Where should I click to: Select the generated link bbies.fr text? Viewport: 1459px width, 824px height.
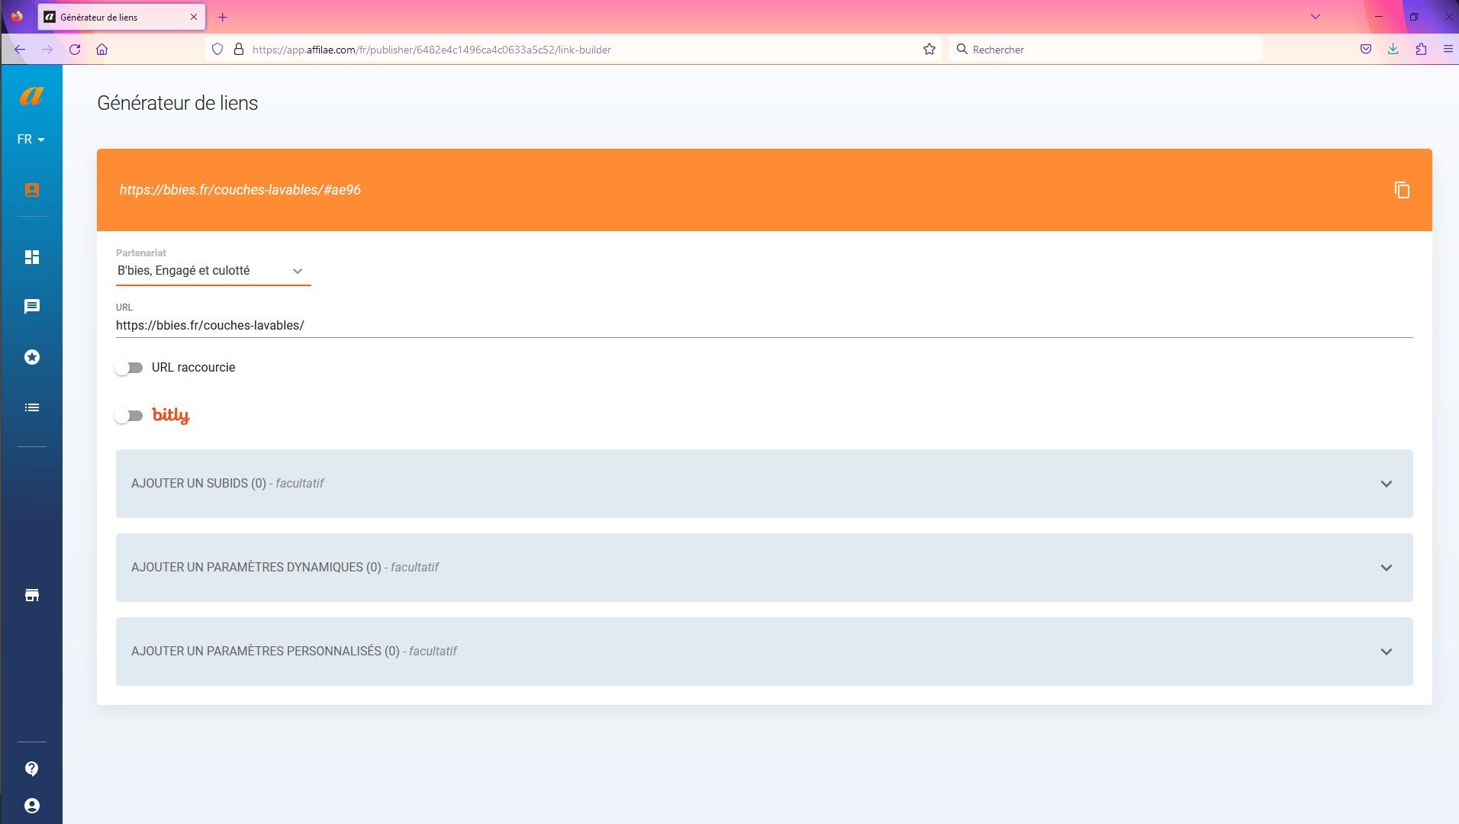pyautogui.click(x=240, y=190)
